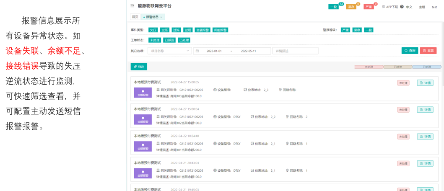The width and height of the screenshot is (444, 191).
Task: Click the 详情描述 input field
Action: [x=295, y=51]
